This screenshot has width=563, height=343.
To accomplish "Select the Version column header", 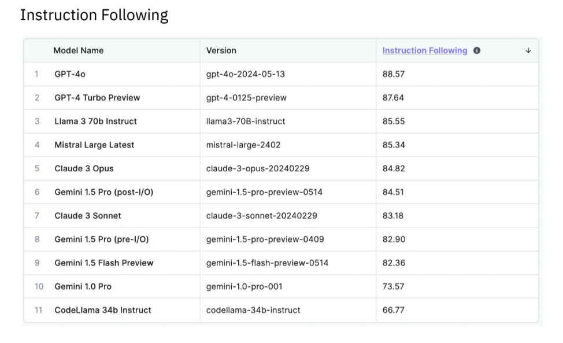I will point(221,51).
